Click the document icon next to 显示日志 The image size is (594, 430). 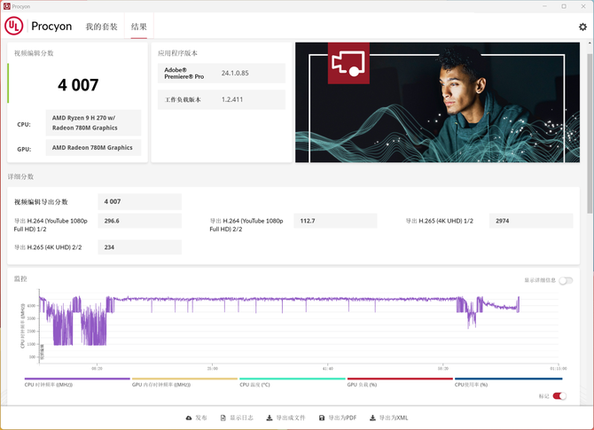tap(223, 418)
